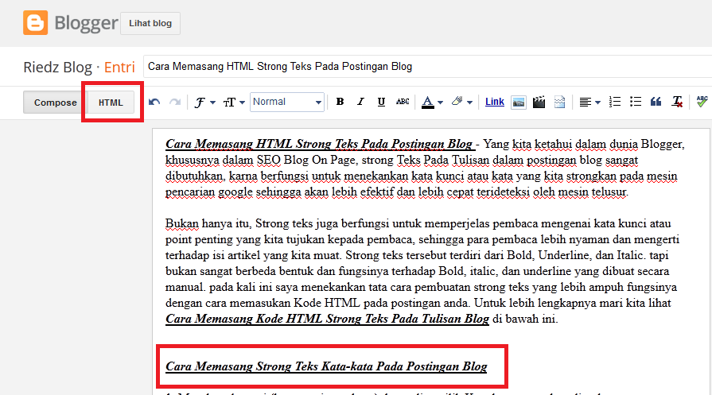Open the font size dropdown

pos(234,103)
